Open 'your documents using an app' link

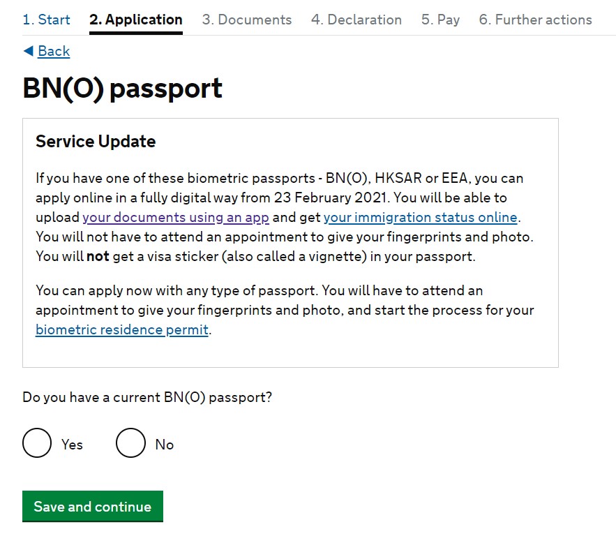click(x=176, y=217)
